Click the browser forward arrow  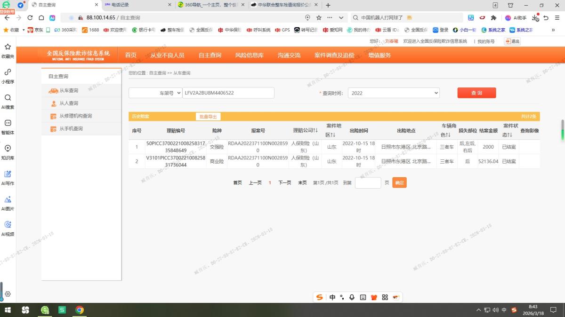pos(18,17)
